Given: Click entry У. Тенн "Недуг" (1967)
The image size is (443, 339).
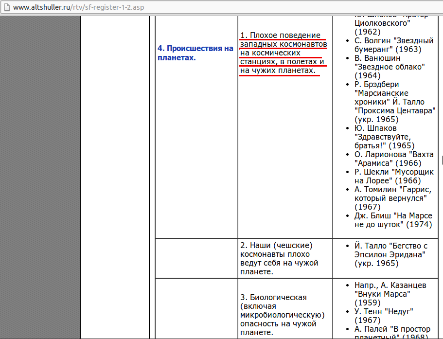Looking at the screenshot, I should pos(384,316).
